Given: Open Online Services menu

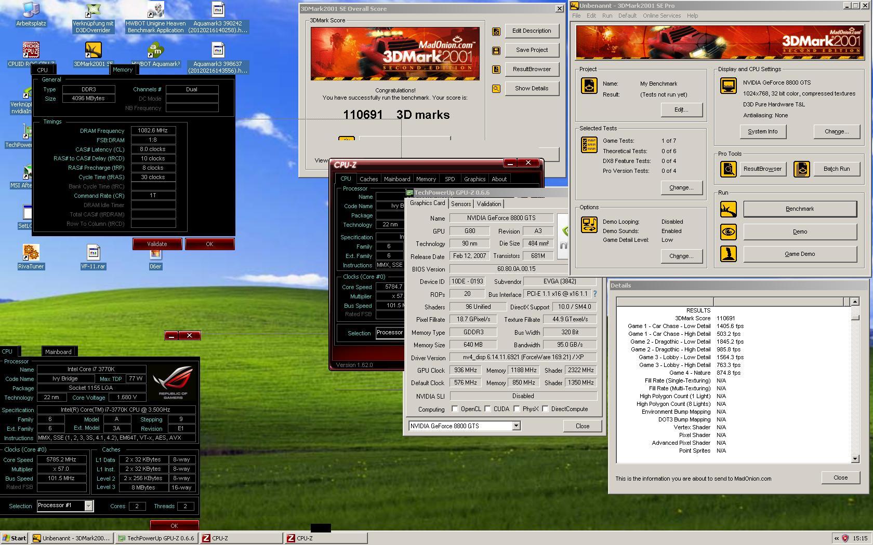Looking at the screenshot, I should point(662,16).
